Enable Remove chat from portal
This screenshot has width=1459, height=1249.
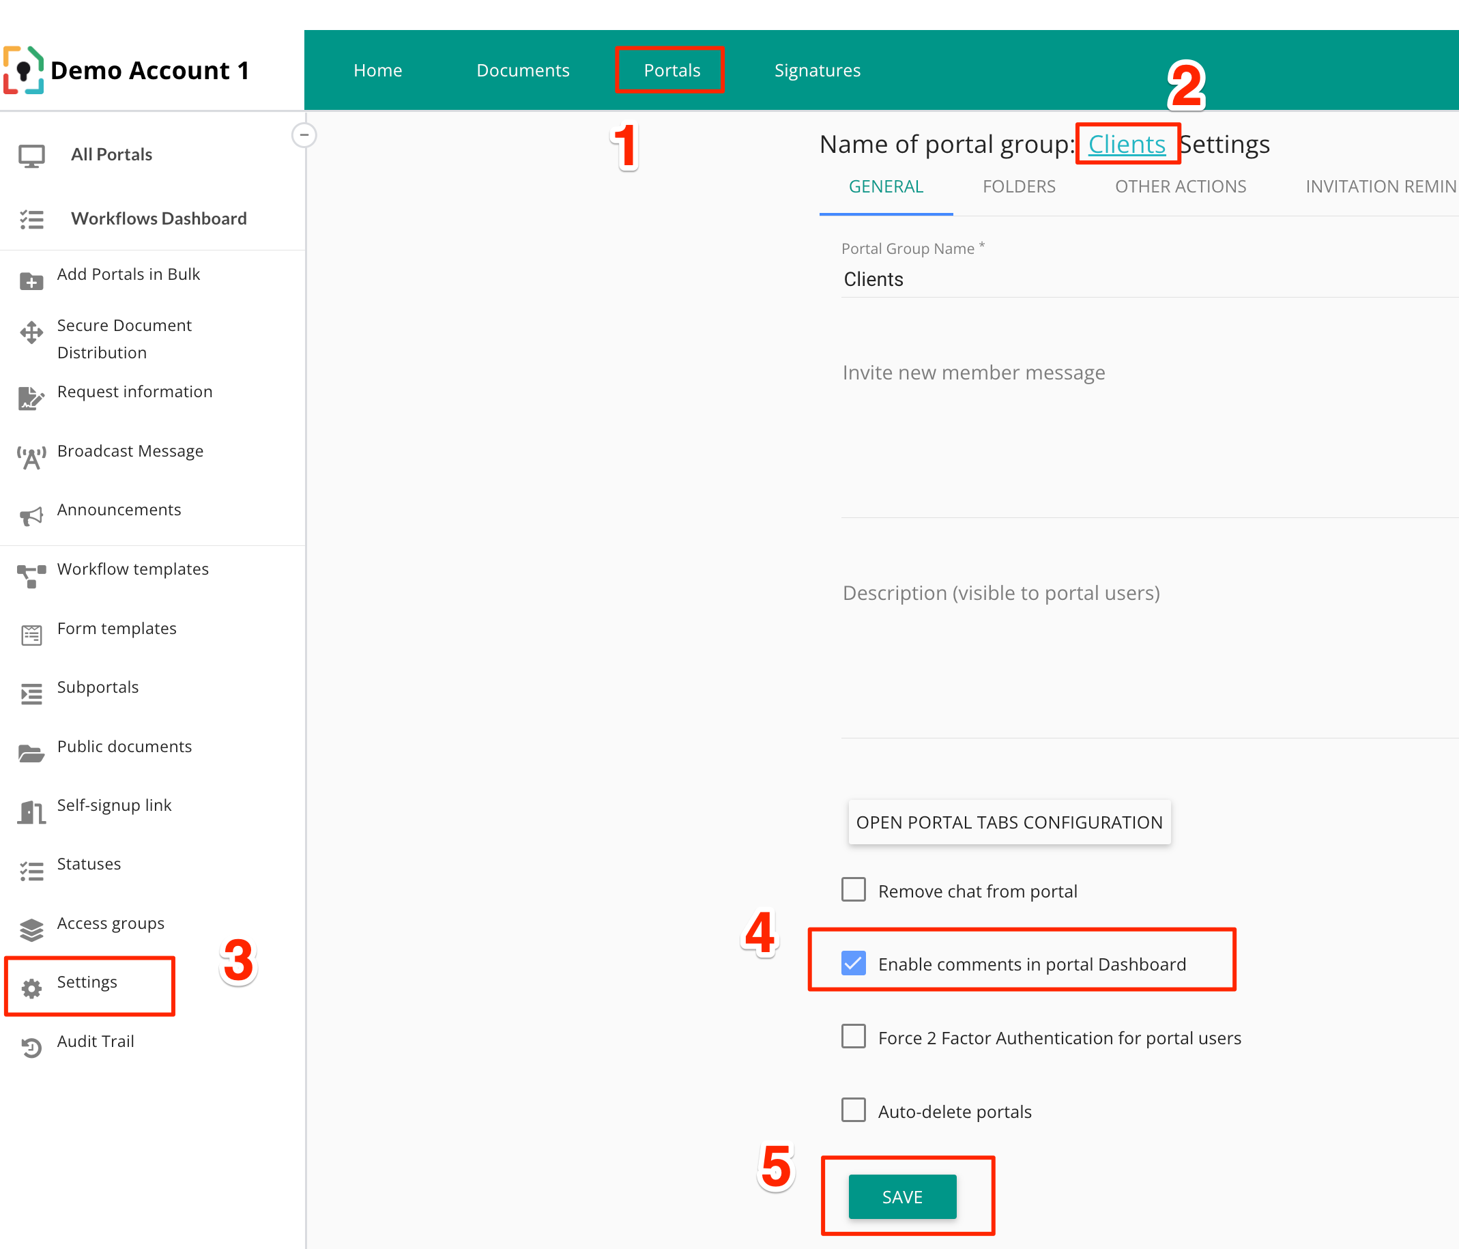coord(853,889)
